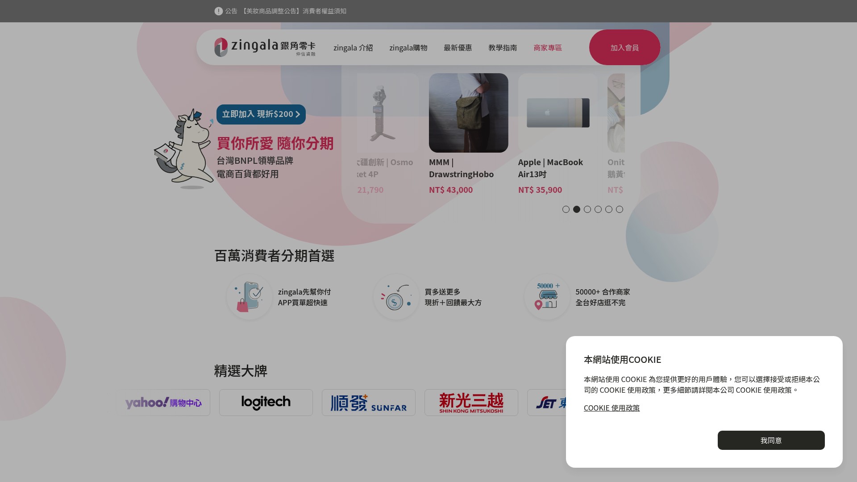Click the phone payment feature icon
The image size is (857, 482).
point(249,297)
